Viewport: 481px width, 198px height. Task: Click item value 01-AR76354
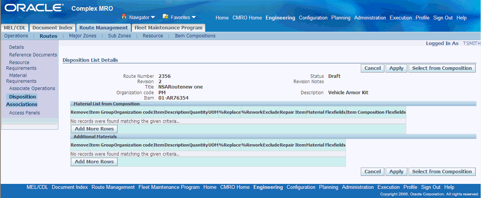pos(173,98)
